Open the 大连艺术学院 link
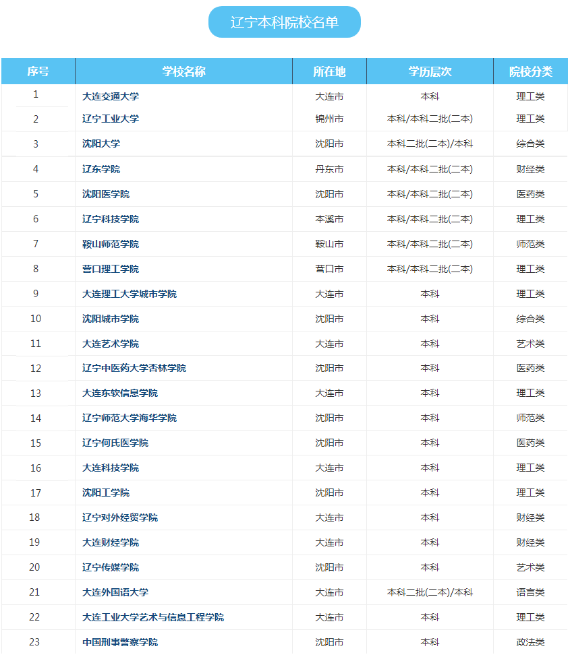The width and height of the screenshot is (570, 663). tap(111, 344)
